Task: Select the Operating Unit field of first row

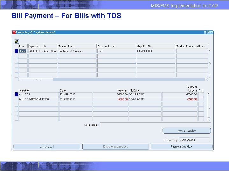Action: tap(43, 51)
